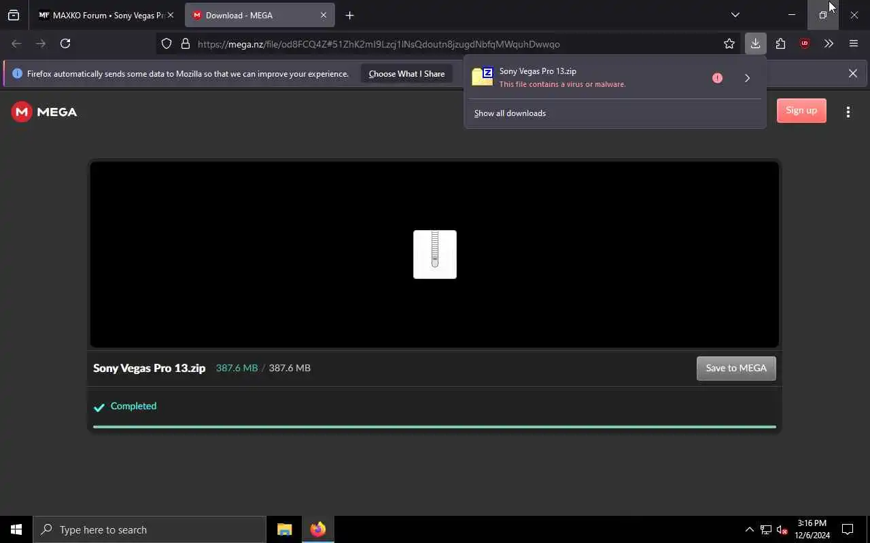Open clock showing 3:16 PM
The image size is (870, 543).
[812, 529]
